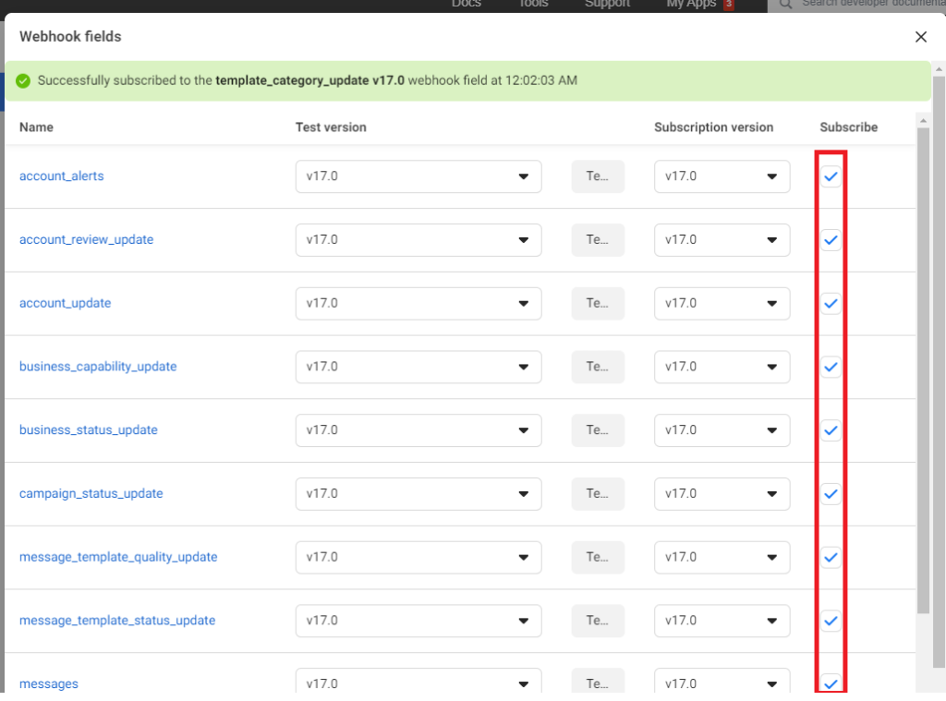Toggle subscribe checkbox for account_review_update

tap(831, 240)
